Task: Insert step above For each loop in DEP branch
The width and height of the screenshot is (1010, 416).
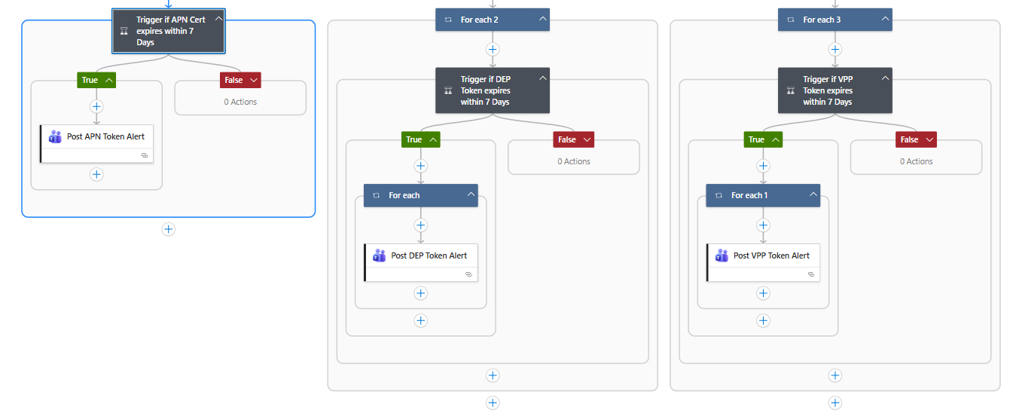Action: (x=420, y=166)
